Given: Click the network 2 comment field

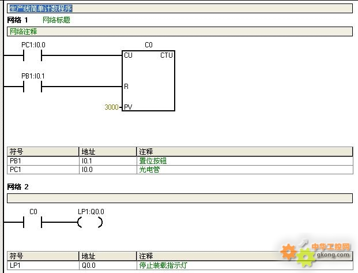Looking at the screenshot, I should point(180,198).
